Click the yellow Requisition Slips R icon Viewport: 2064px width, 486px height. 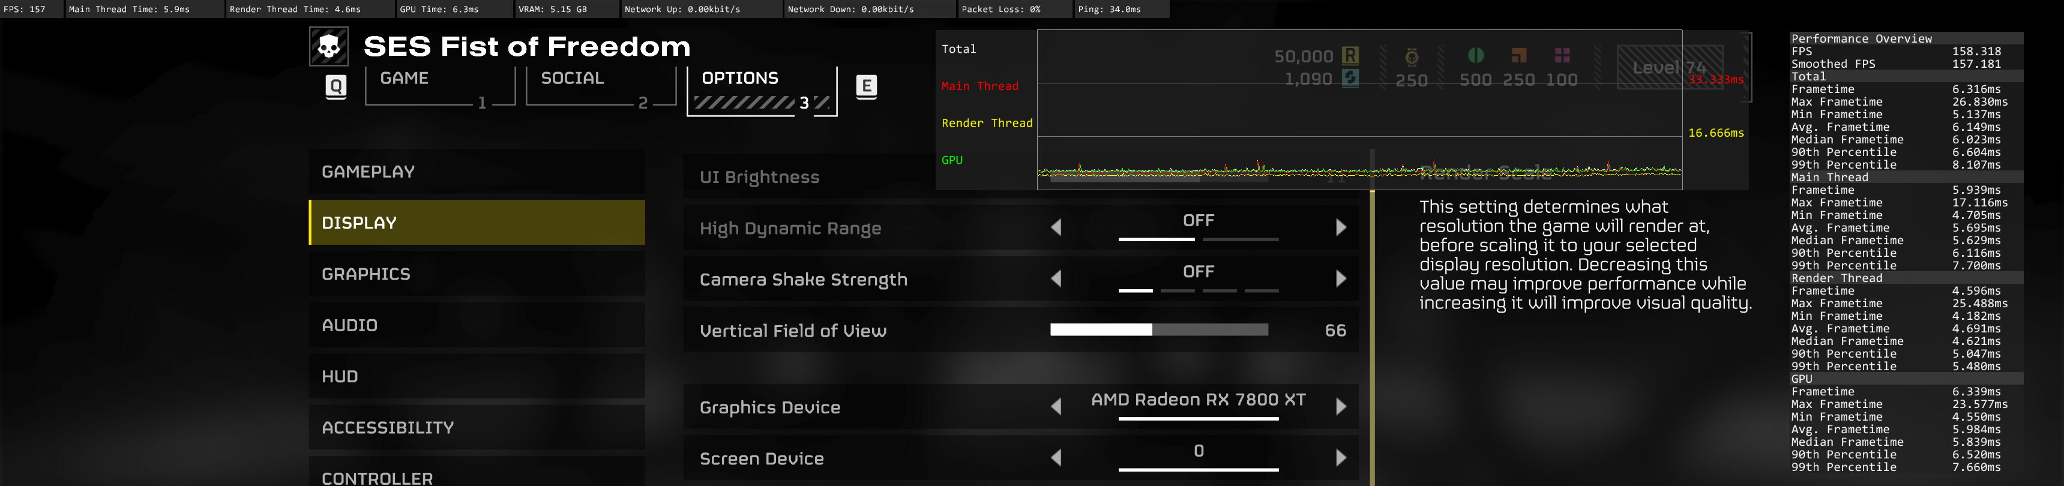click(x=1350, y=55)
